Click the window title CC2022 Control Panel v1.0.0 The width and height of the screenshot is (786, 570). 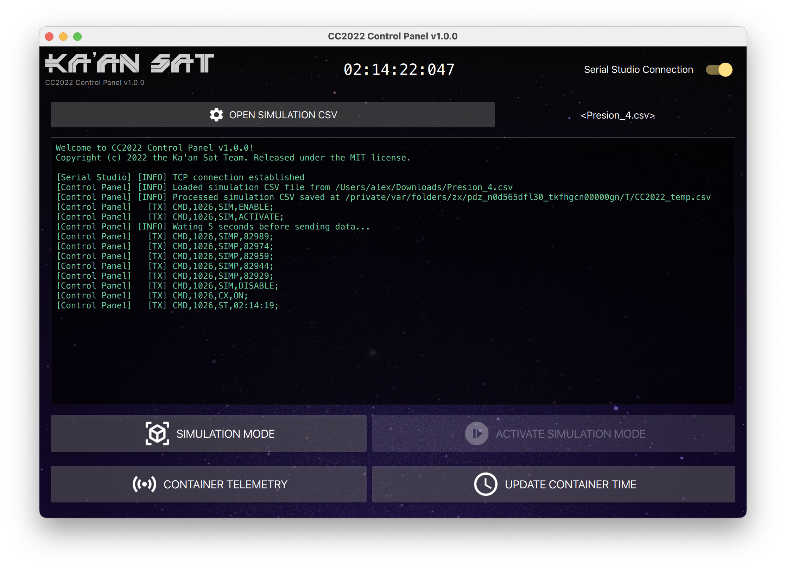(x=393, y=36)
